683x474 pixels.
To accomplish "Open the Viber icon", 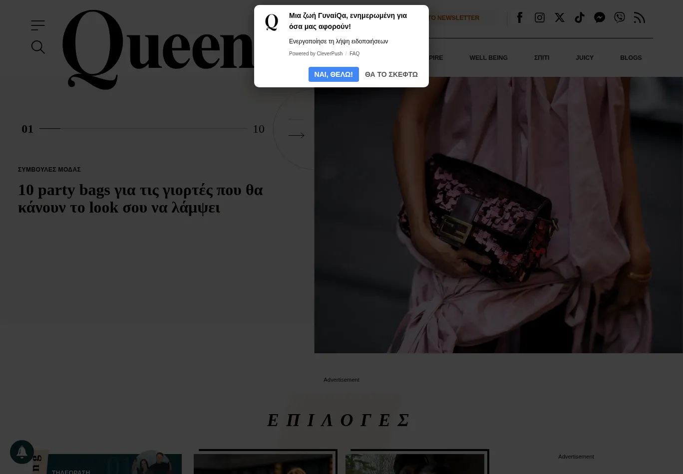I will point(620,17).
